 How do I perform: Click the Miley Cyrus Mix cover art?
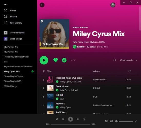point(54,34)
